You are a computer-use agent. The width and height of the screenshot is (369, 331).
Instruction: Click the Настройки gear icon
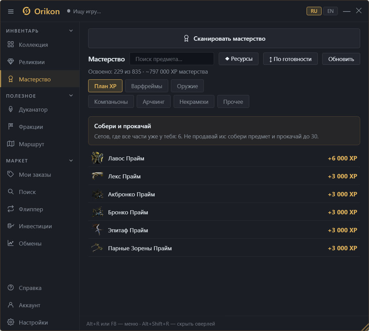11,322
